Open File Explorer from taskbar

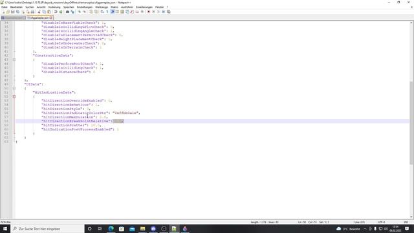pyautogui.click(x=142, y=228)
